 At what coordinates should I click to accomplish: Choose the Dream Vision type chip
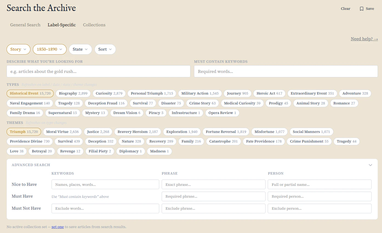pyautogui.click(x=127, y=113)
